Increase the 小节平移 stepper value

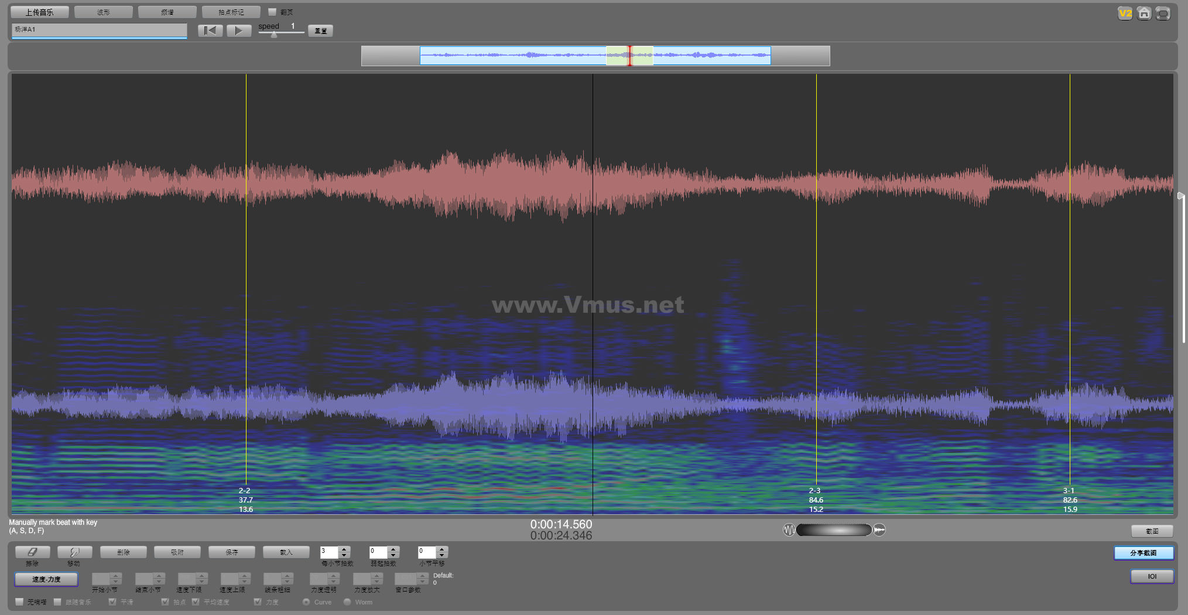[442, 549]
